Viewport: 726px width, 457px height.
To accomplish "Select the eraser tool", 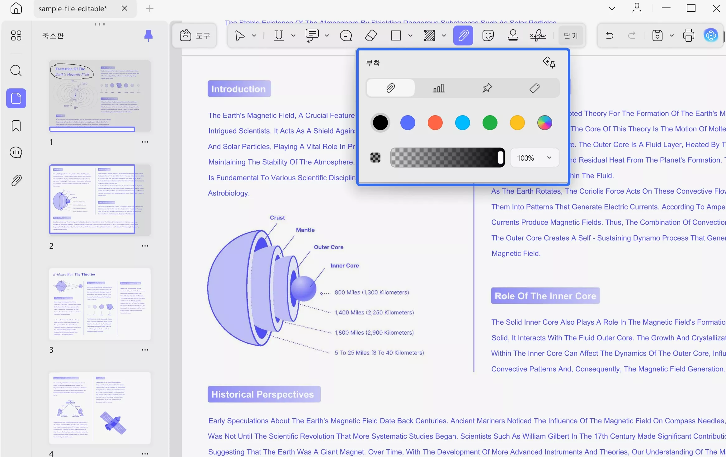I will click(x=371, y=35).
